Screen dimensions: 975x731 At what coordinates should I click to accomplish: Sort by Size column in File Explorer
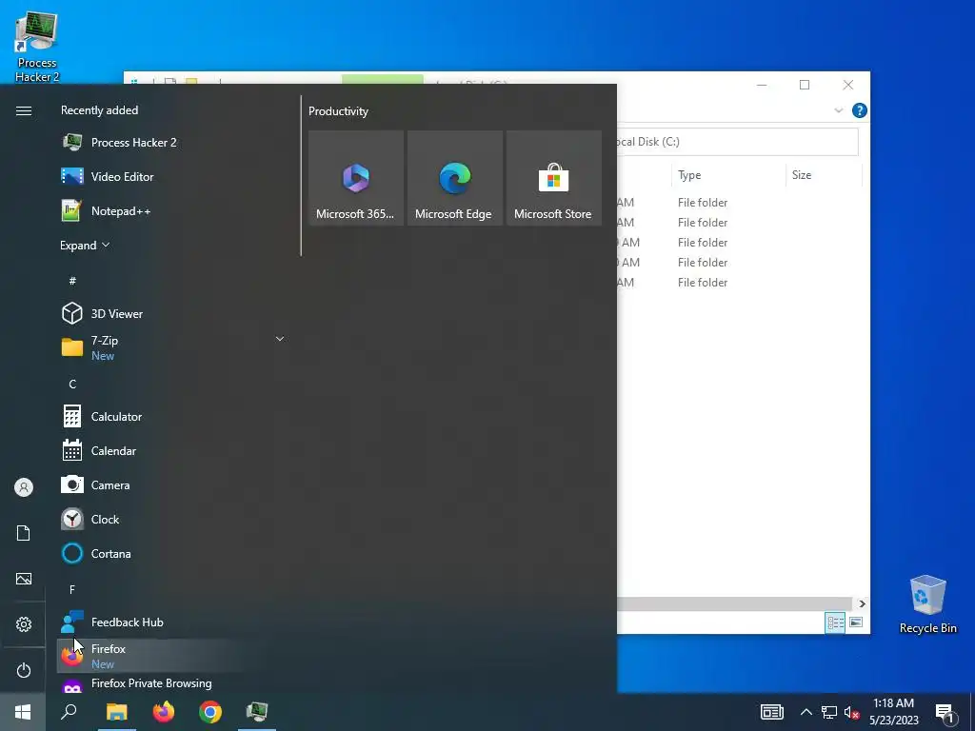pos(824,175)
